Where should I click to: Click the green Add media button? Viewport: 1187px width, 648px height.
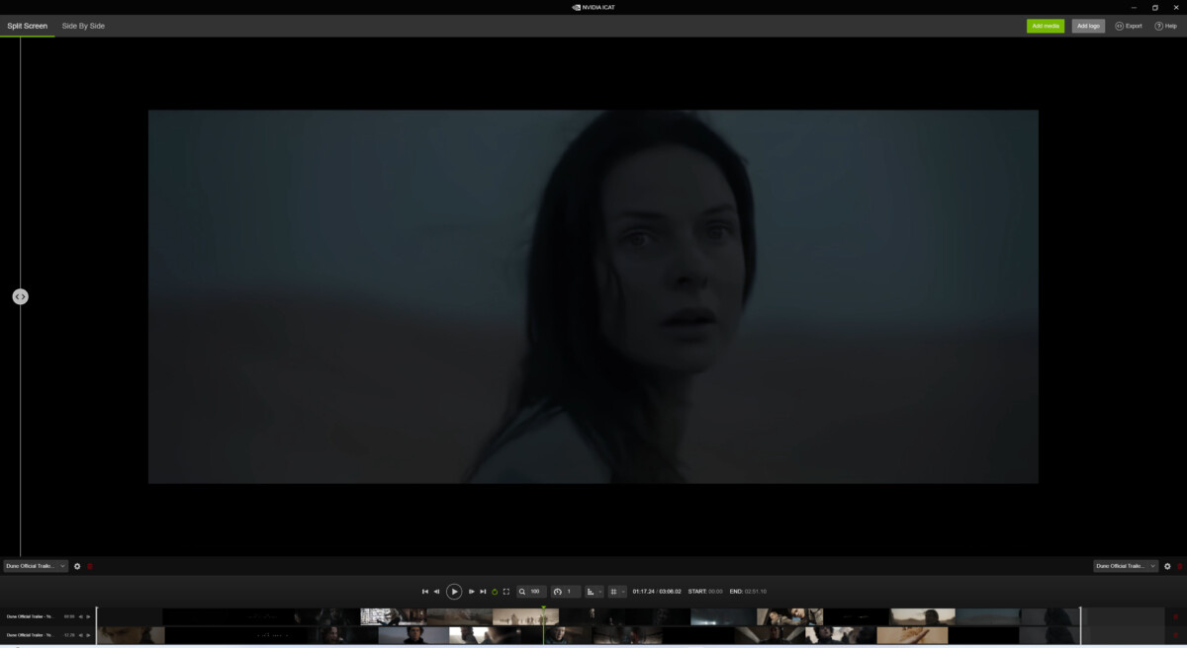coord(1046,26)
